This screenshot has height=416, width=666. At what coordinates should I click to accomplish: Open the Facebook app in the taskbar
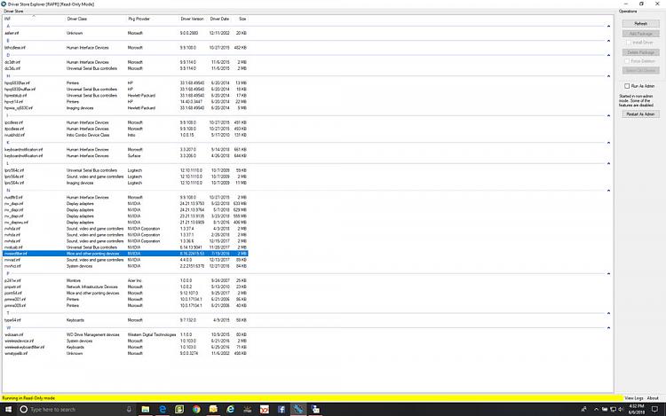pyautogui.click(x=281, y=409)
